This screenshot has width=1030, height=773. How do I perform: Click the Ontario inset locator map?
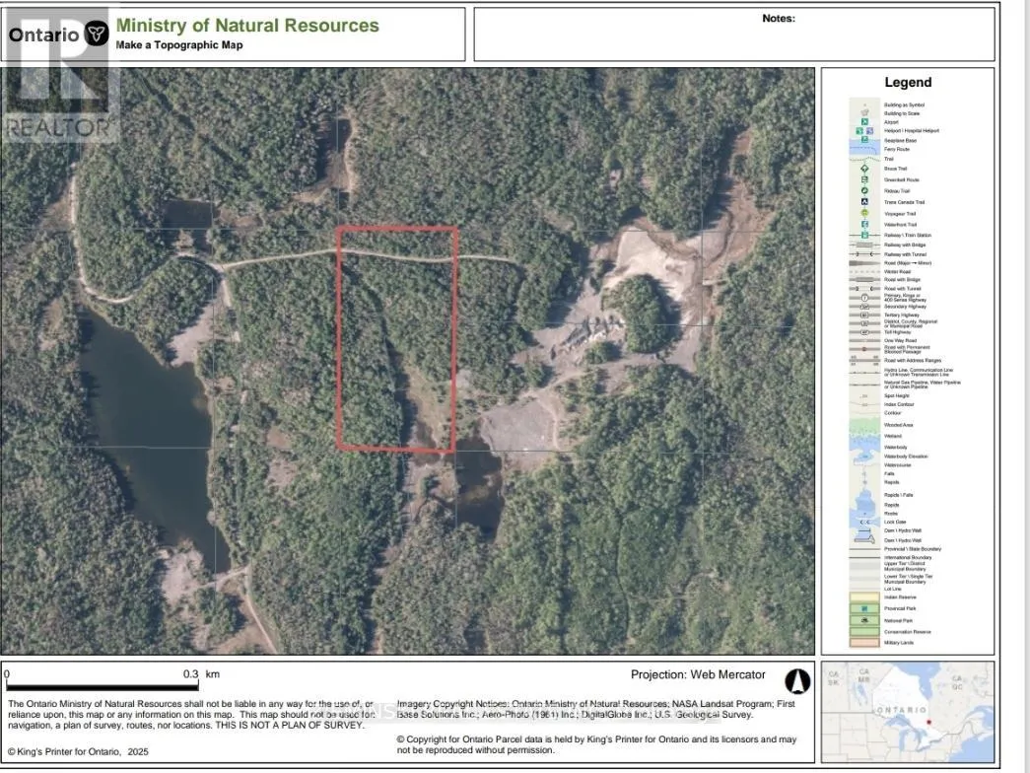(x=908, y=711)
